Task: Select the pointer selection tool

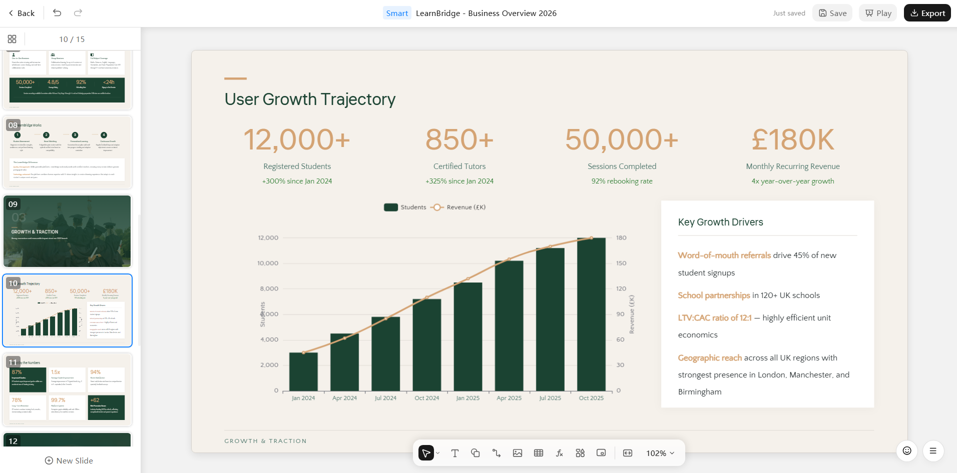Action: click(426, 453)
